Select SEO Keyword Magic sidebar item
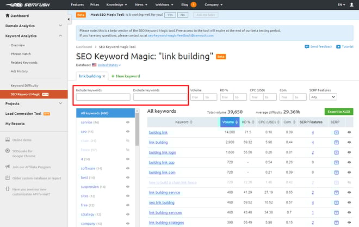Screen dimensions: 359x227 (x=34, y=94)
